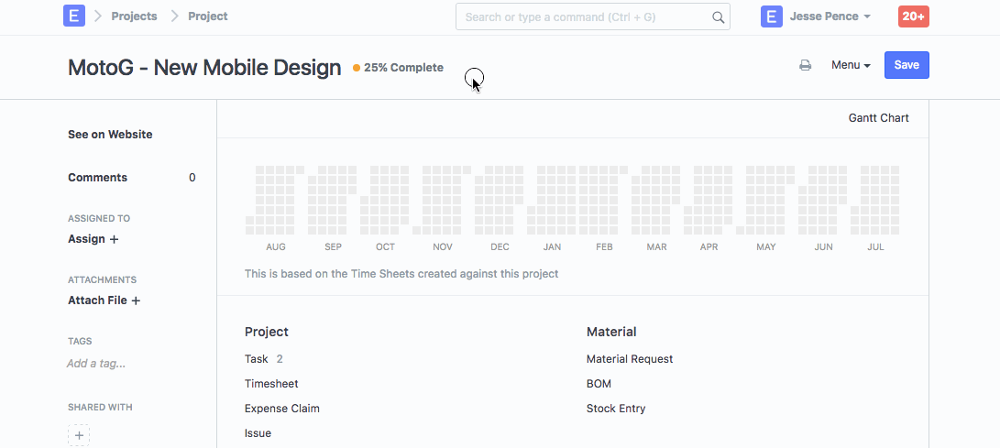Focus the search or command input
Viewport: 1000px width, 448px height.
coord(585,17)
